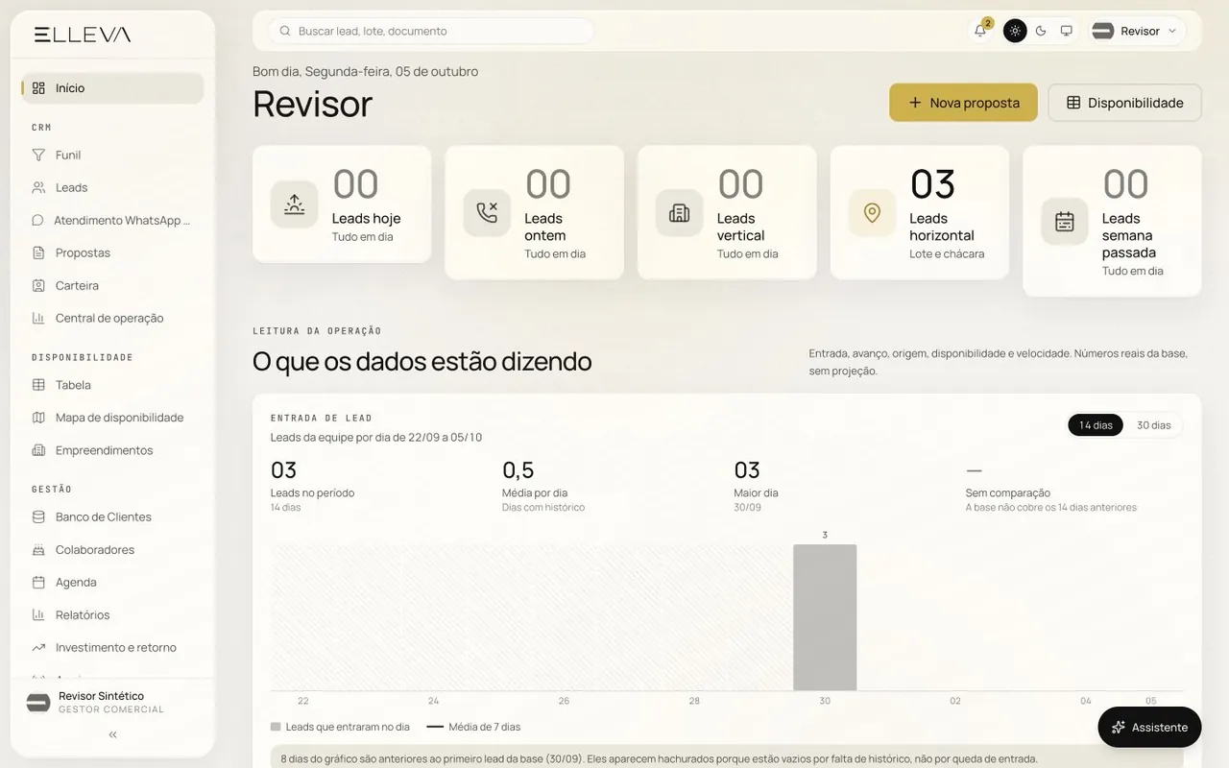Switch to light theme sun icon
This screenshot has height=768, width=1229.
coord(1015,31)
